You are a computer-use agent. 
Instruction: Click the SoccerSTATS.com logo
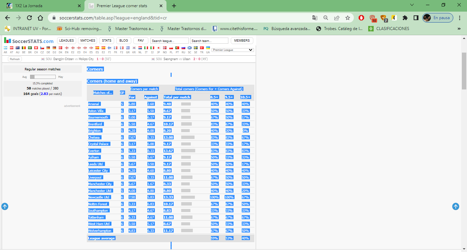(x=29, y=41)
